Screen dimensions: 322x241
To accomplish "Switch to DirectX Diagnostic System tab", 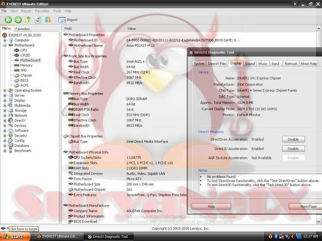I will 199,64.
